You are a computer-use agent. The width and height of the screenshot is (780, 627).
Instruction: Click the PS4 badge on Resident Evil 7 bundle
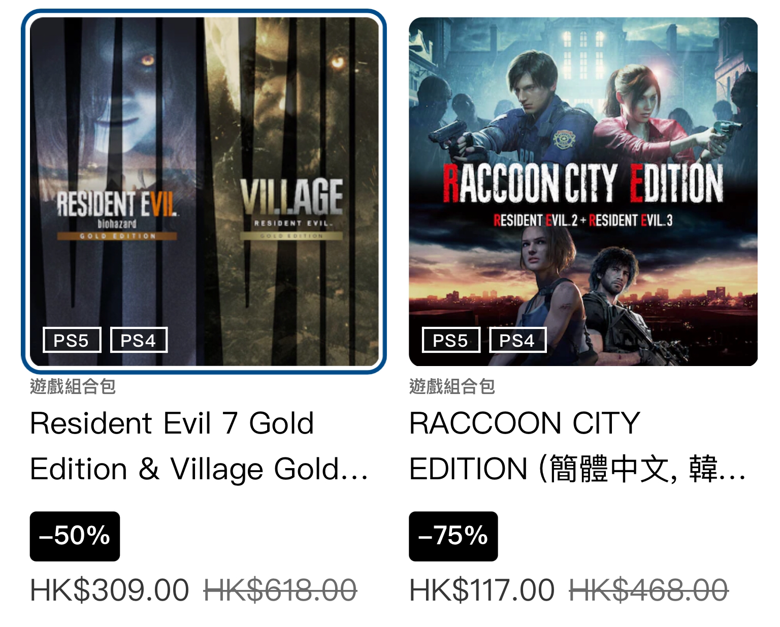[139, 340]
